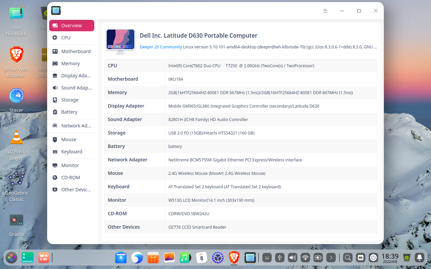
Task: Launch the blue browser in the dock
Action: [x=137, y=258]
